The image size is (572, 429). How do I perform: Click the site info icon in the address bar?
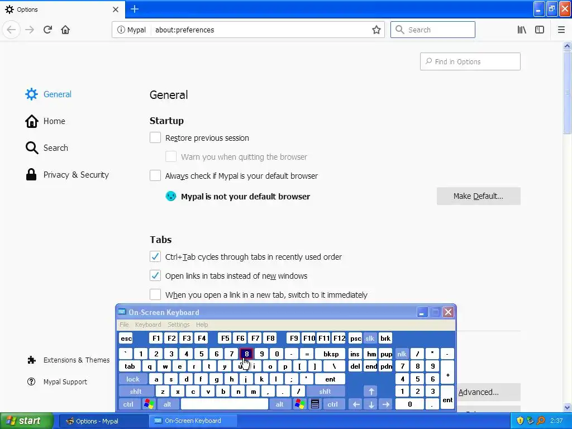[x=121, y=30]
